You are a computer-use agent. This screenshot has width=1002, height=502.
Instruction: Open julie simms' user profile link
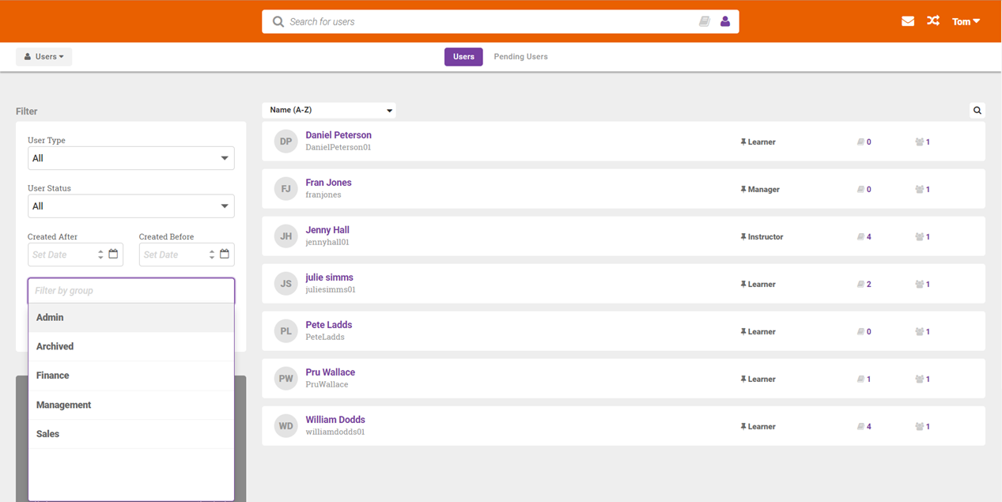pyautogui.click(x=329, y=277)
